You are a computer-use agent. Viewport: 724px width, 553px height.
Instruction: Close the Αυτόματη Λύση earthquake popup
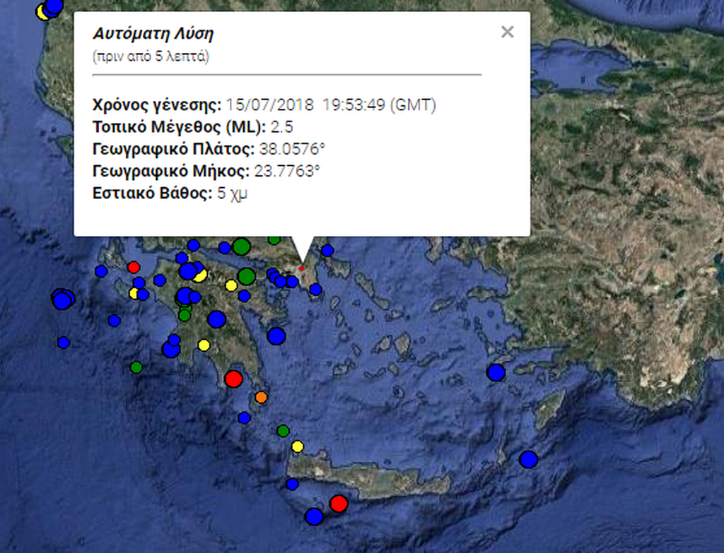[507, 32]
